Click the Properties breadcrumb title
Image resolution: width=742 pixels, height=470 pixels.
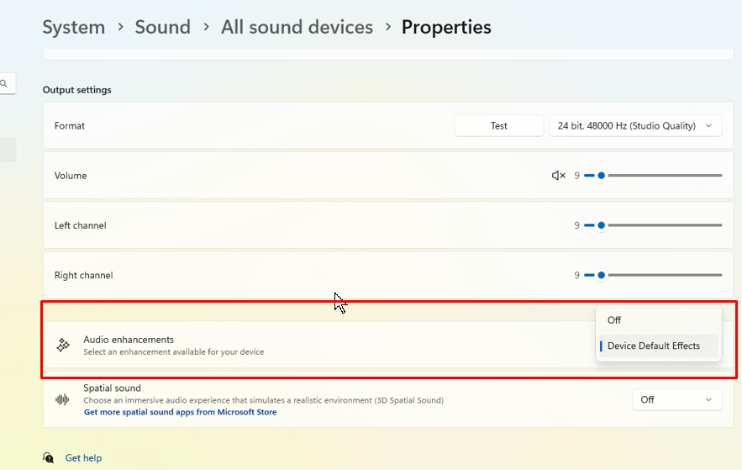[446, 27]
